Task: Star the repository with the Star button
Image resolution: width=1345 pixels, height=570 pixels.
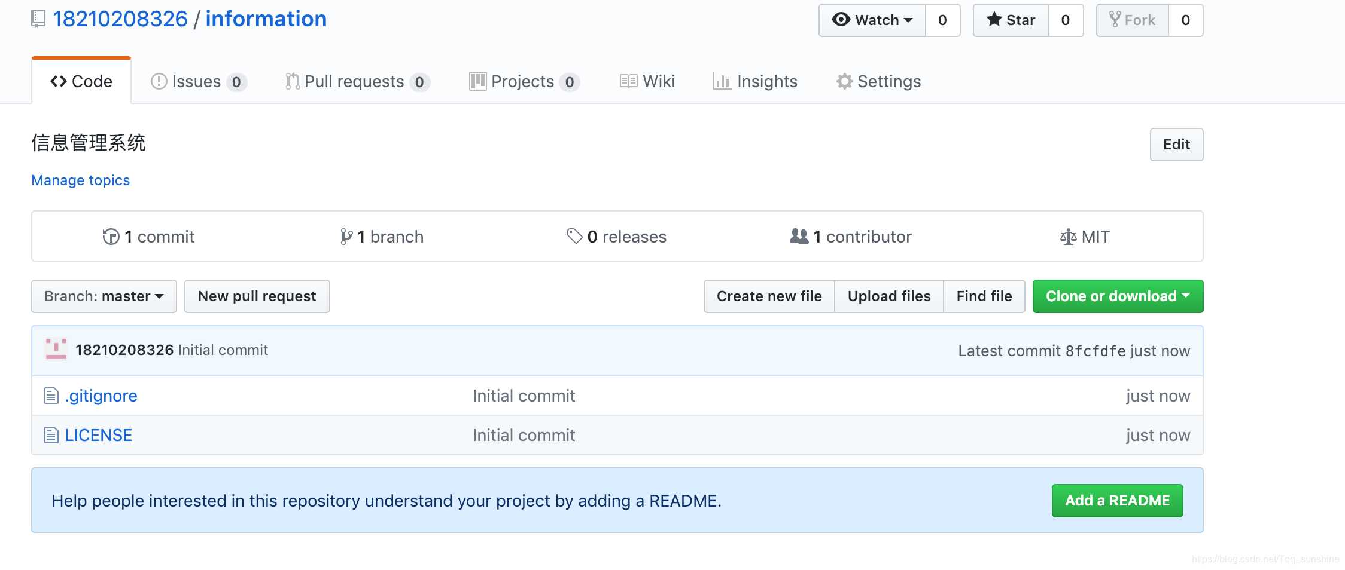Action: pyautogui.click(x=1011, y=20)
